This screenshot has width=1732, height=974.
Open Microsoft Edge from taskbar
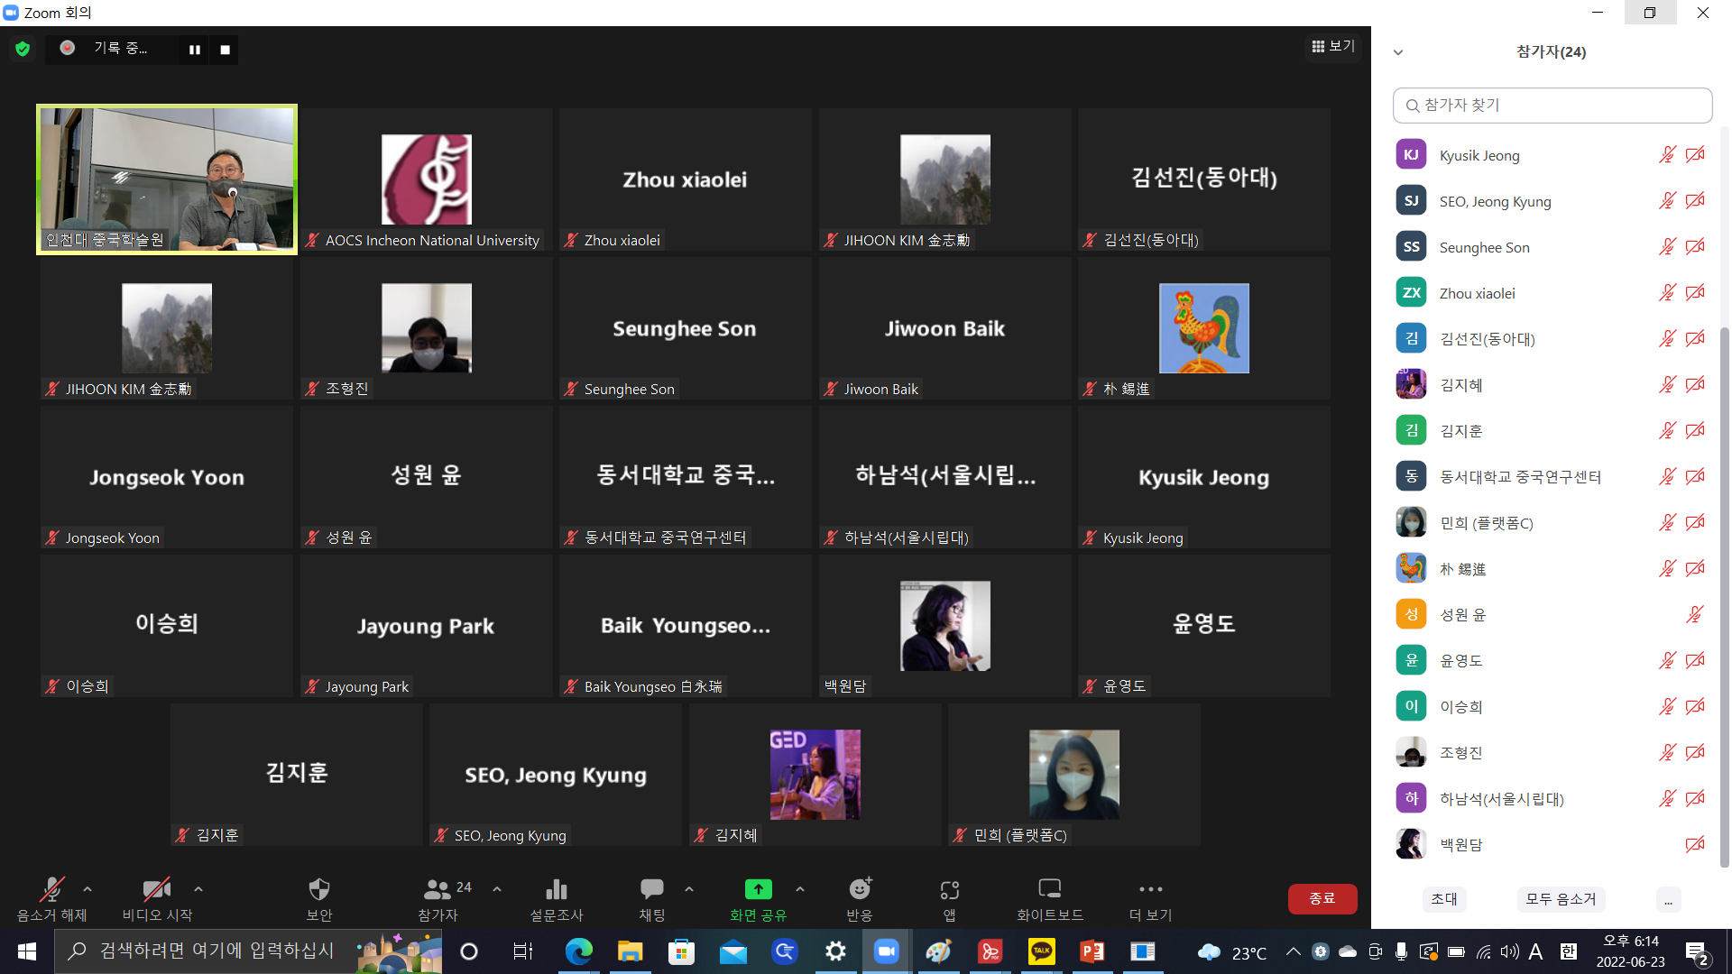coord(578,951)
